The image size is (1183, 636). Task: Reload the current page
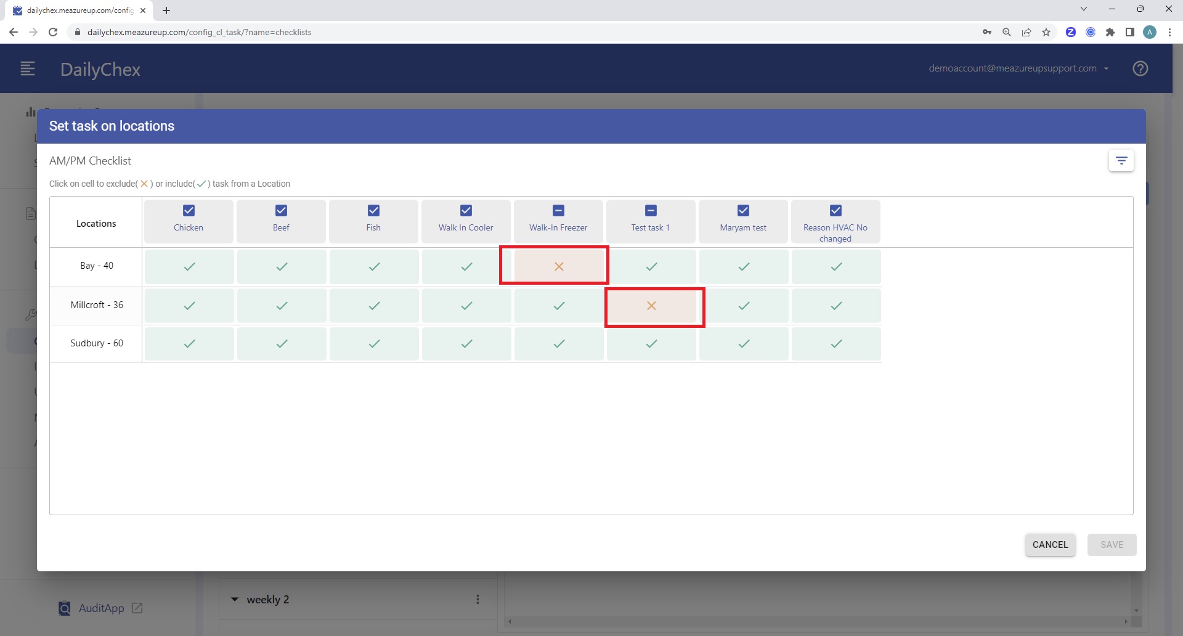point(53,32)
